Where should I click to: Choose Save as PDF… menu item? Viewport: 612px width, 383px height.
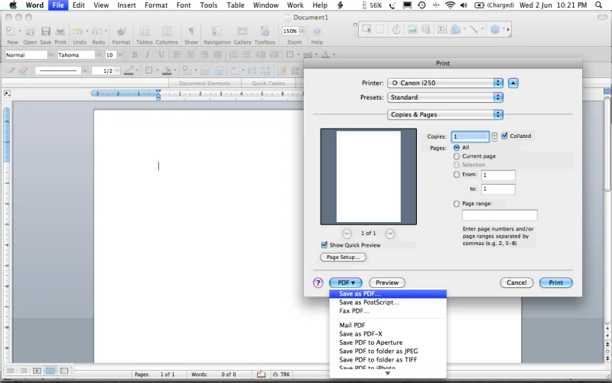pos(388,293)
